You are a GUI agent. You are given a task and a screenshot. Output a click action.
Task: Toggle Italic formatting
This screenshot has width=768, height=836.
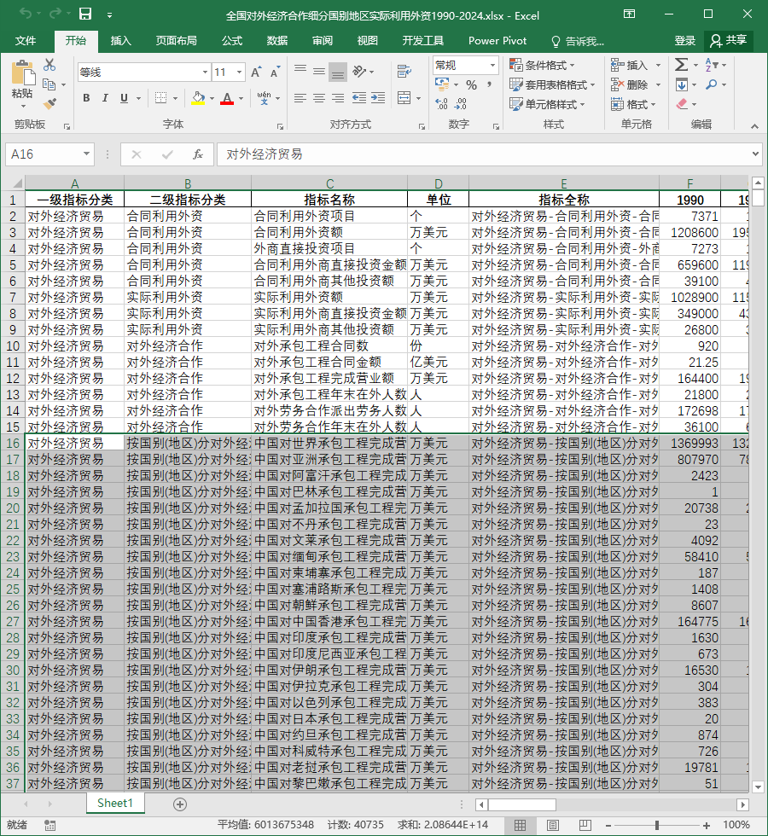[x=105, y=98]
